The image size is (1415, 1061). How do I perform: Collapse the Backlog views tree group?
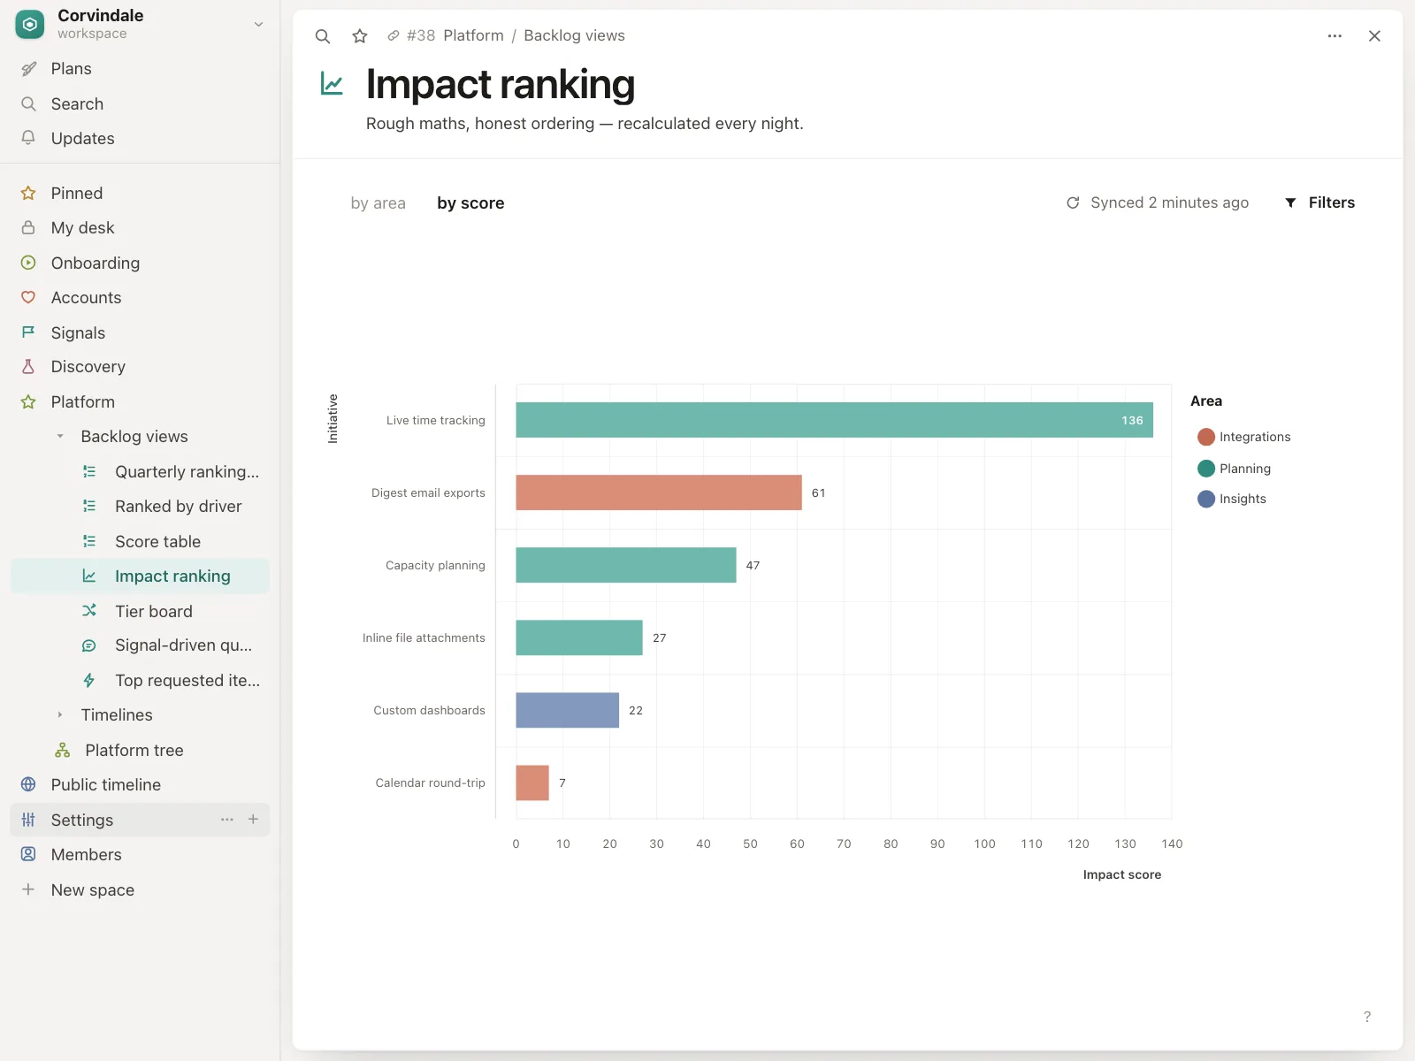click(x=60, y=437)
